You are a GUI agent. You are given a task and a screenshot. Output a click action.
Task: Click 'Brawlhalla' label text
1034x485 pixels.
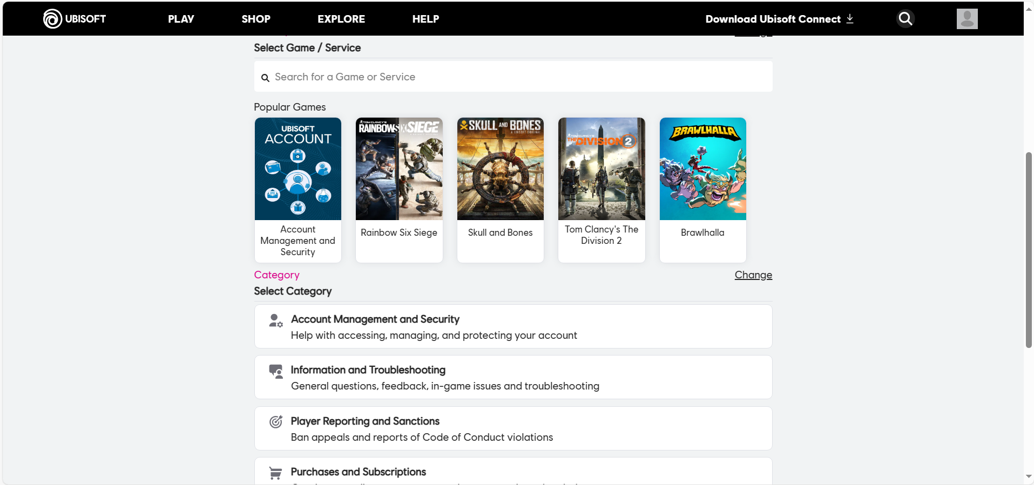(702, 233)
